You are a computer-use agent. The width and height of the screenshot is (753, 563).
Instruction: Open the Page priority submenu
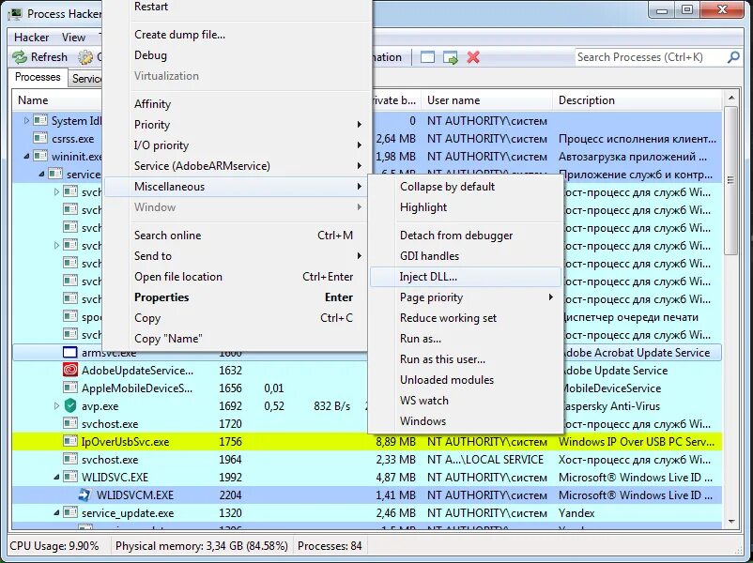(466, 297)
